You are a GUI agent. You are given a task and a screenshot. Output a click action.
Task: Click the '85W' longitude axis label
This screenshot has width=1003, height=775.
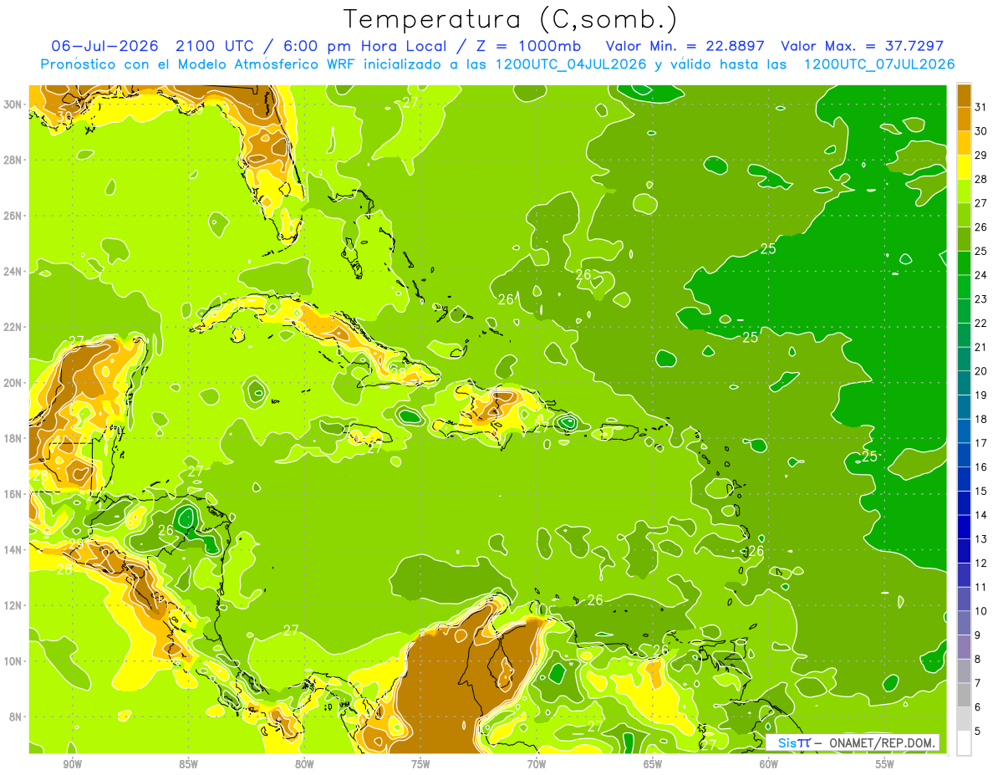pos(188,764)
